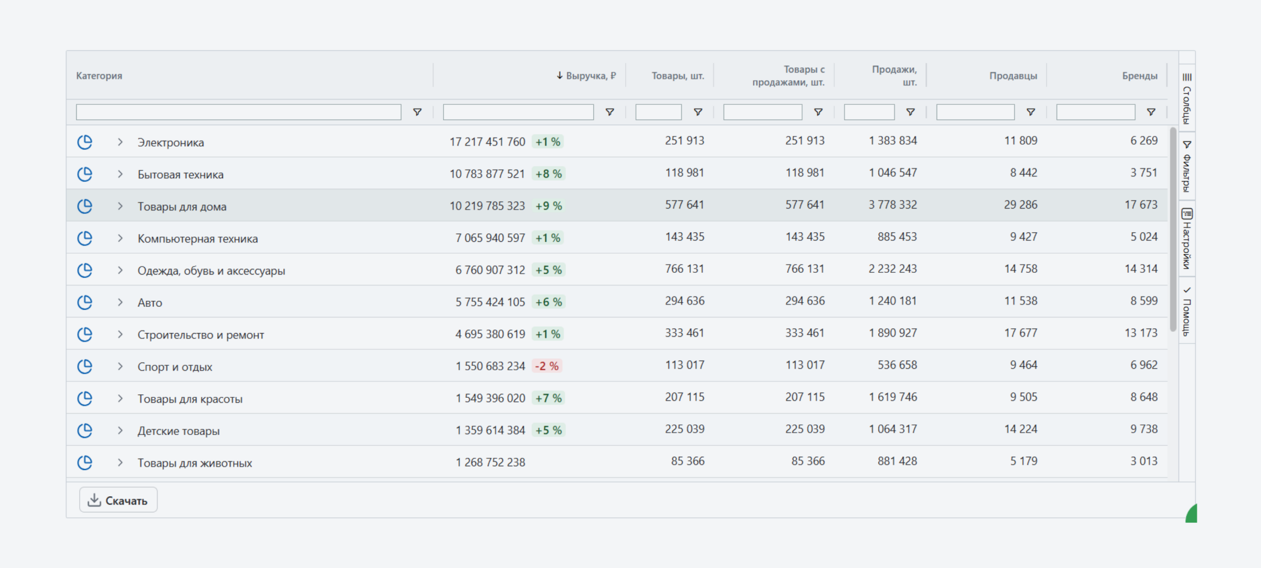Click the chart icon next to Бытовая техника
This screenshot has width=1261, height=568.
[x=85, y=174]
